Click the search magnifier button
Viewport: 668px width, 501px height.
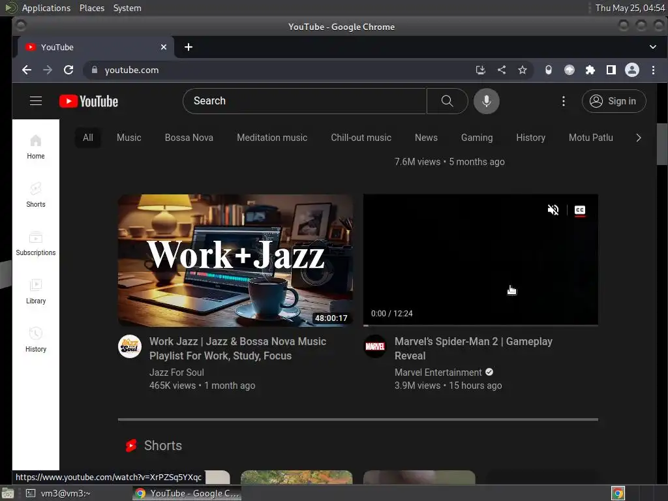[x=447, y=101]
